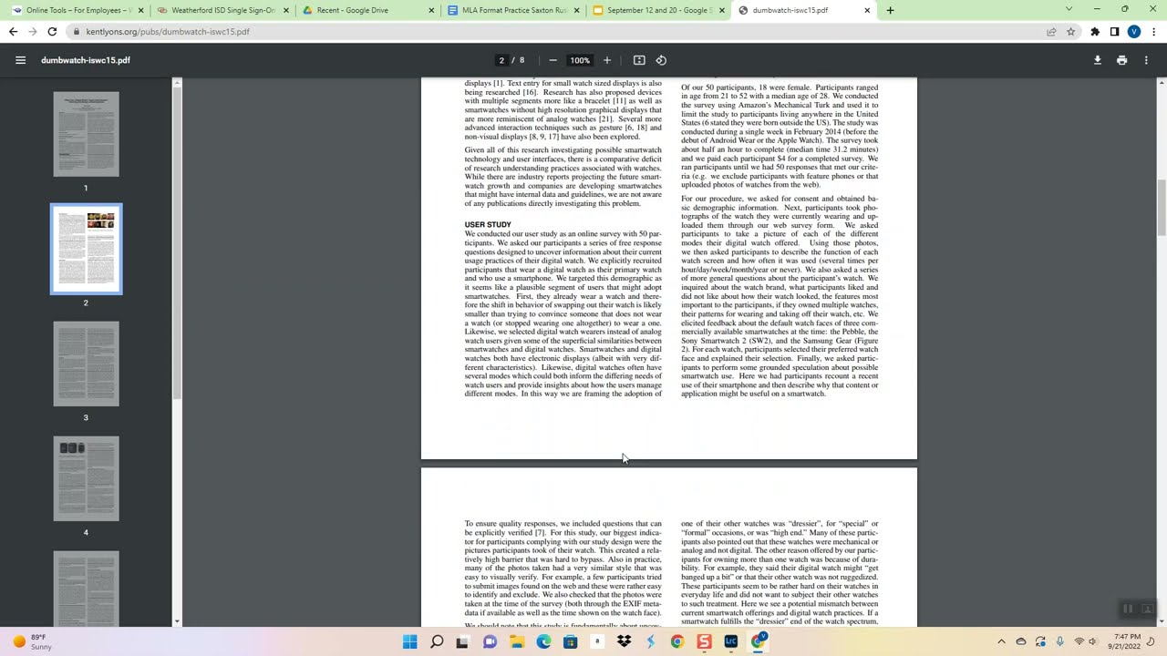Open the Chrome extensions puzzle menu
The height and width of the screenshot is (656, 1167).
[x=1095, y=32]
